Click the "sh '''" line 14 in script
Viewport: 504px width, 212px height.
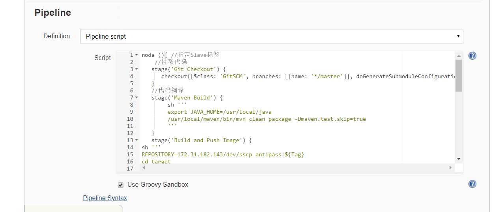(x=151, y=147)
